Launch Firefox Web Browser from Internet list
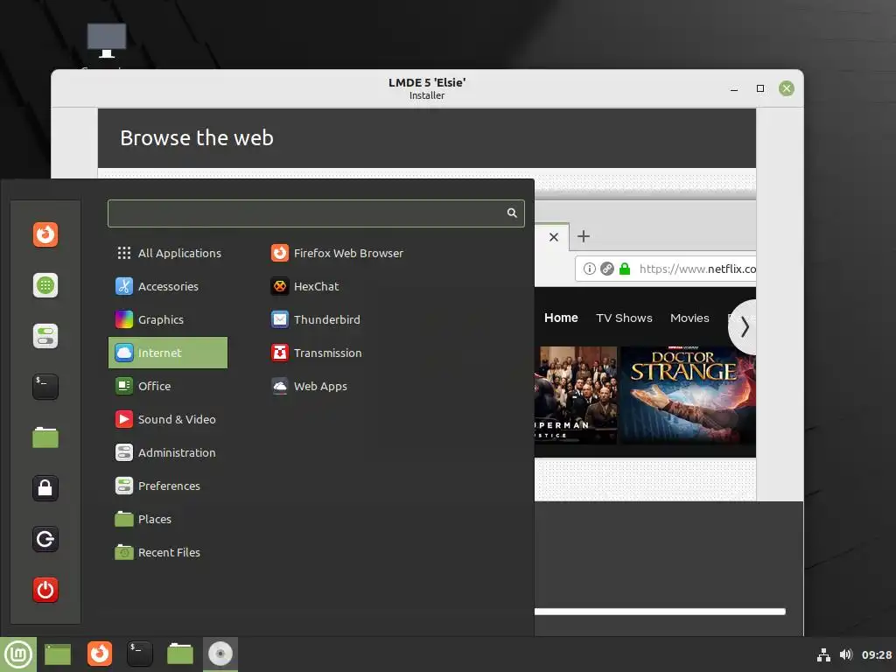This screenshot has width=896, height=672. (x=337, y=253)
